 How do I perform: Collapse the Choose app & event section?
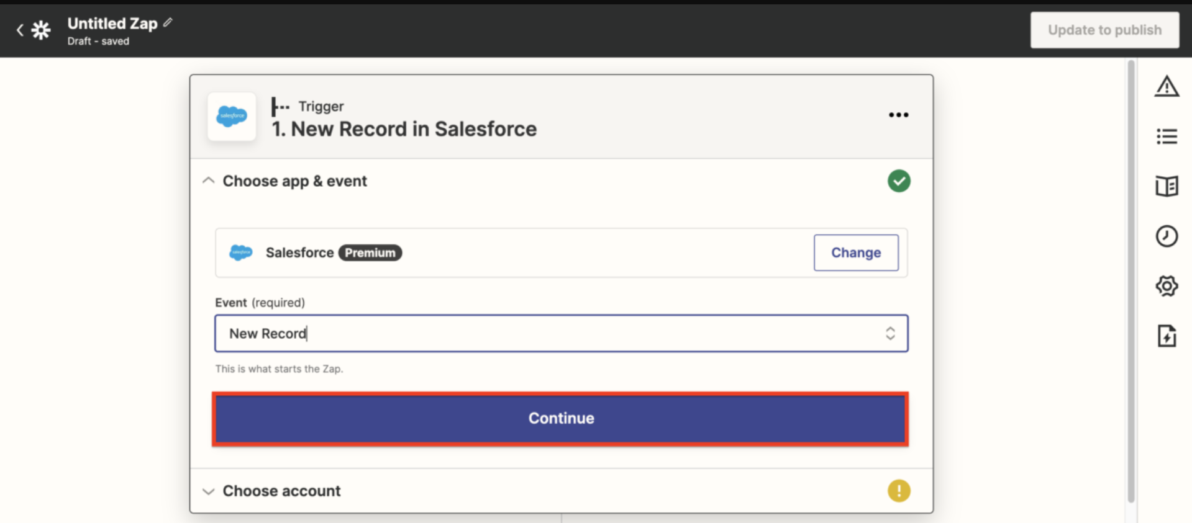(209, 181)
